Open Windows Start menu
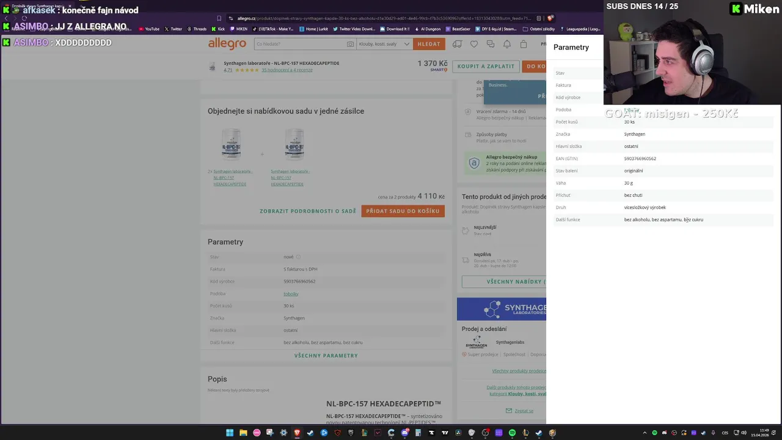This screenshot has width=782, height=440. [230, 433]
